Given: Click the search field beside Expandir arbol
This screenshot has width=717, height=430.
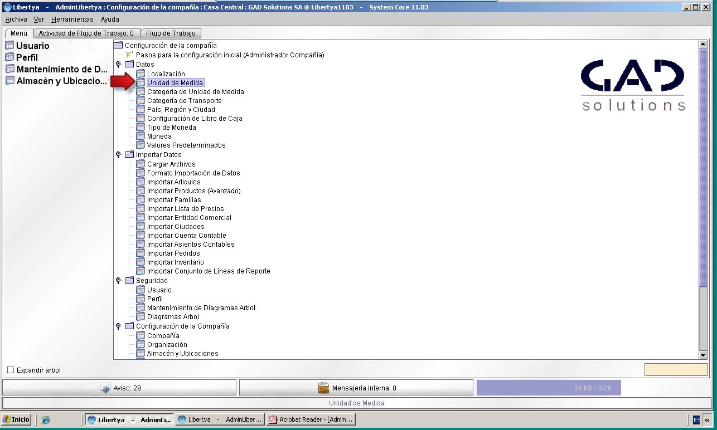Looking at the screenshot, I should coord(676,370).
